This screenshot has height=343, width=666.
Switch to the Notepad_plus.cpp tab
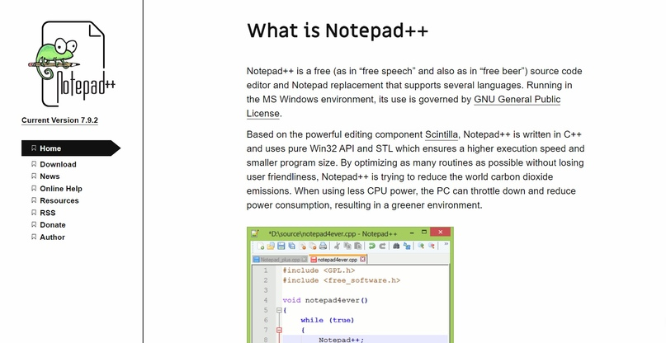coord(280,260)
